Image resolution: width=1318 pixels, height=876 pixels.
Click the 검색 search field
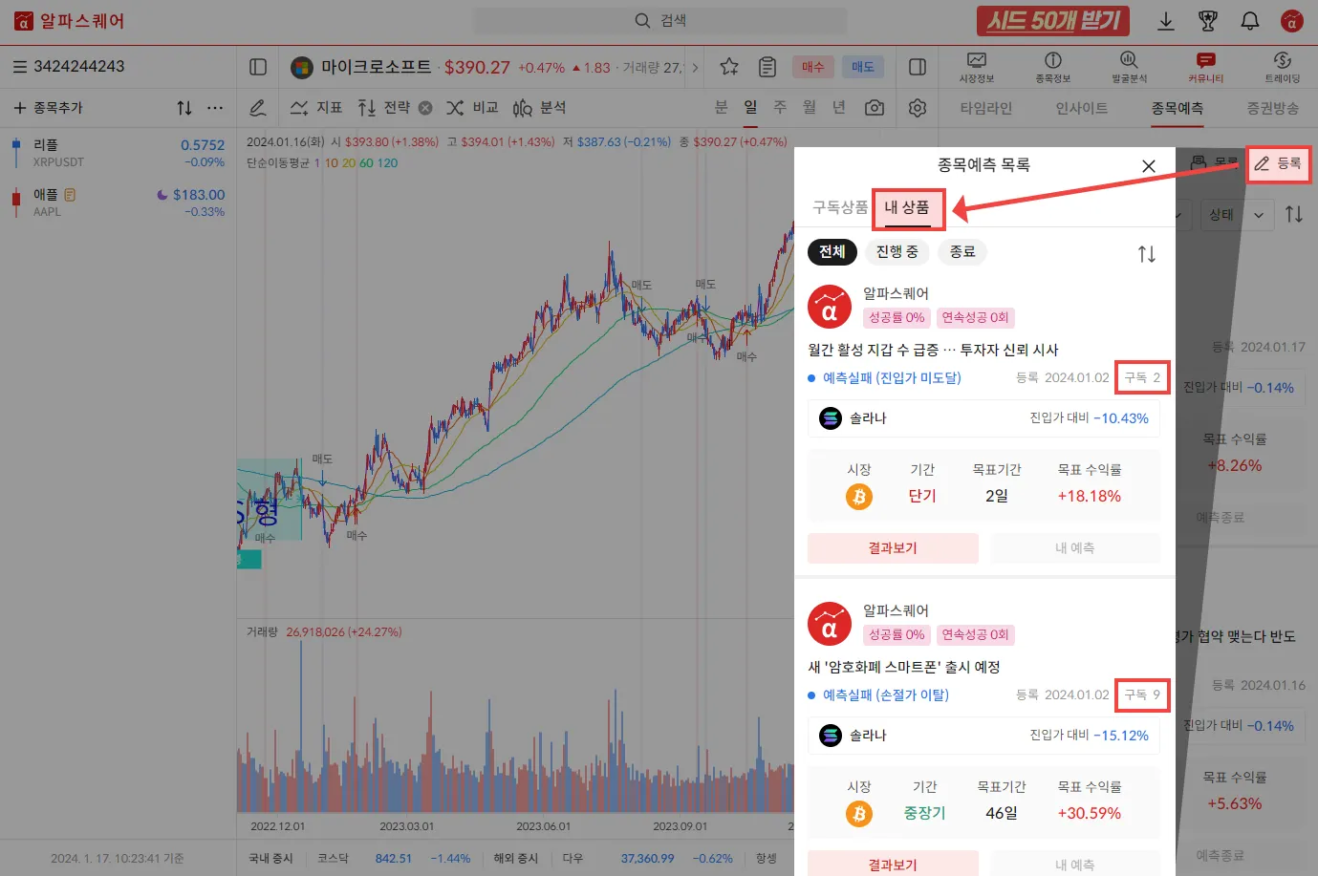pos(659,21)
